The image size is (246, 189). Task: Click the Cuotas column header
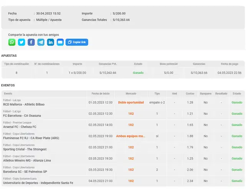click(190, 94)
